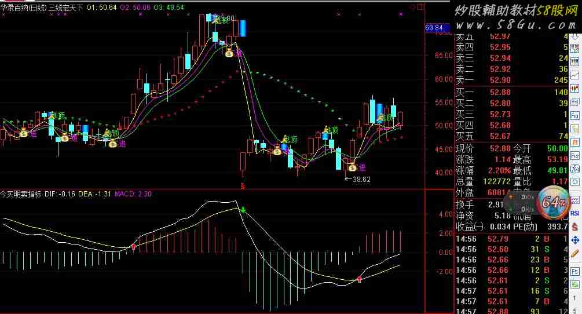Click the 现价 value 52.88
The width and height of the screenshot is (582, 314).
pos(500,148)
